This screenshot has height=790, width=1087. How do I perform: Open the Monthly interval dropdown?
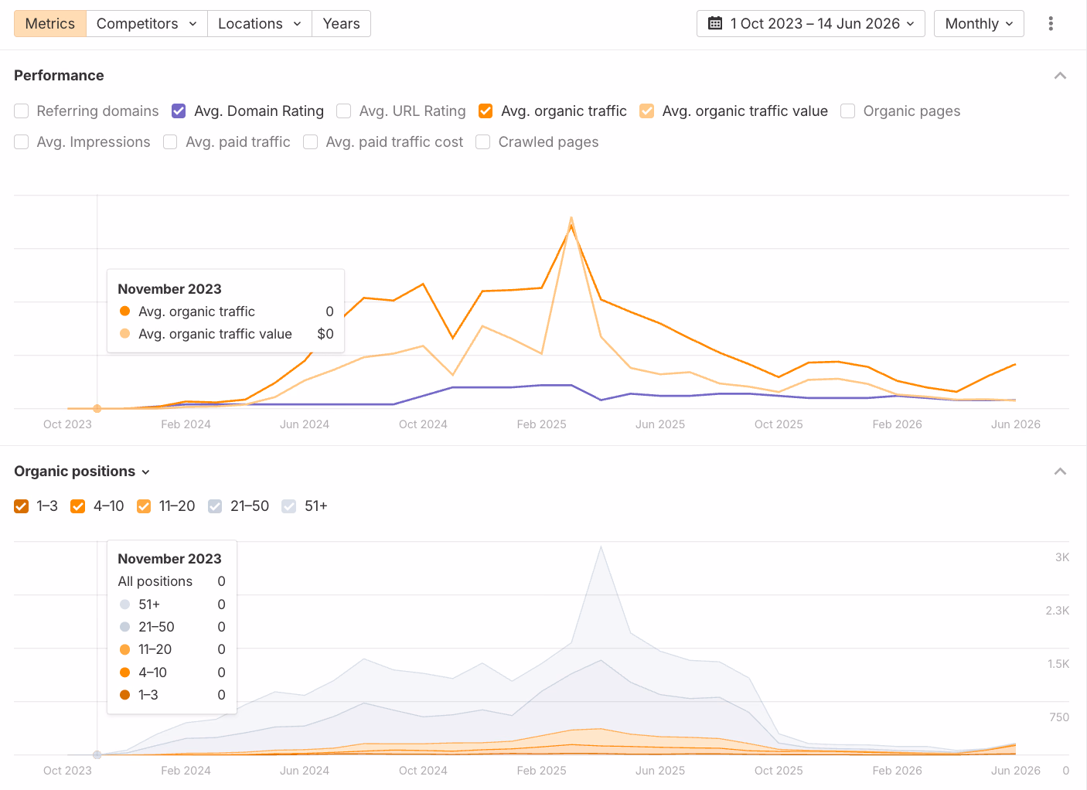979,24
